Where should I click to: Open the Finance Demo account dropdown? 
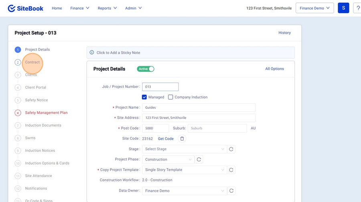(314, 8)
